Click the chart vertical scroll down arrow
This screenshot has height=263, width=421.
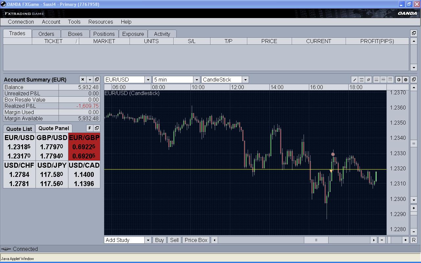414,200
